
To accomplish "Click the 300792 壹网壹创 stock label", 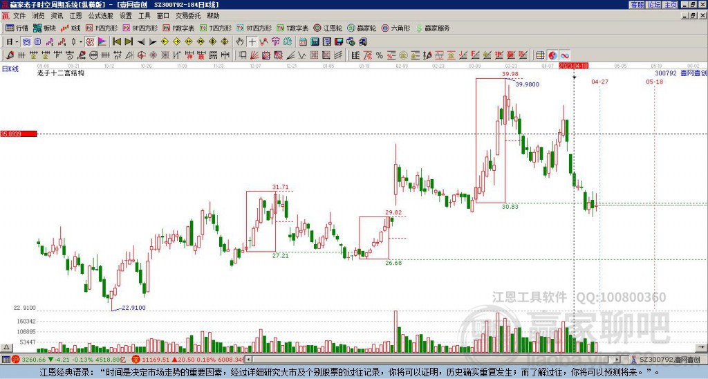I will pyautogui.click(x=680, y=73).
